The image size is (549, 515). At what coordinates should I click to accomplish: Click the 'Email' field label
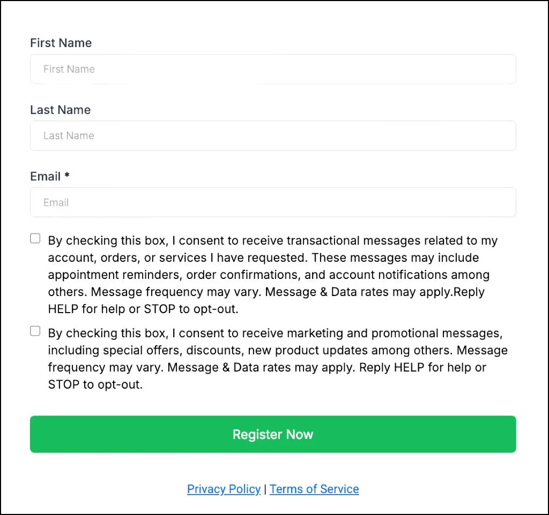(x=45, y=177)
